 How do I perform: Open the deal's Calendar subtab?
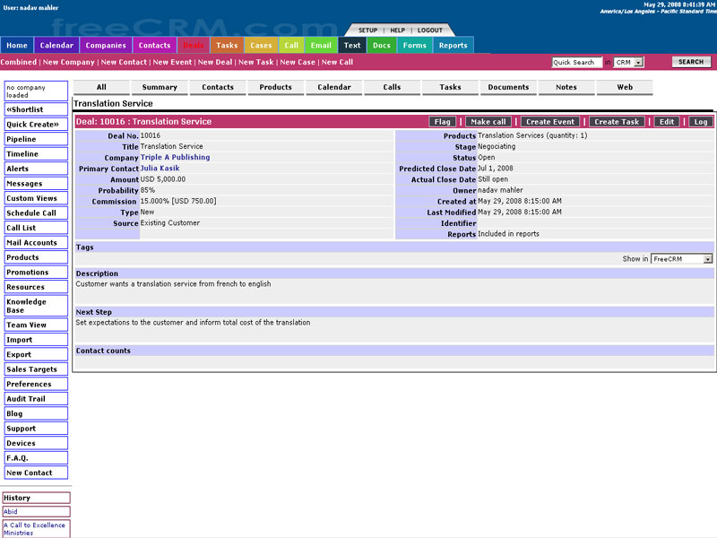[334, 87]
